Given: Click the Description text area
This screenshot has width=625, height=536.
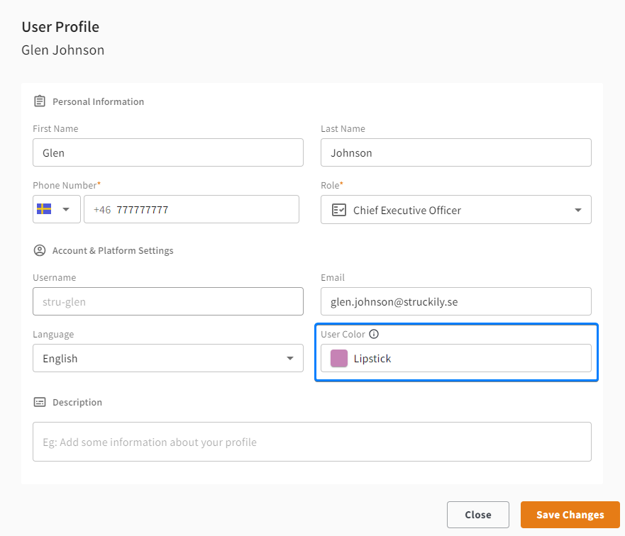Looking at the screenshot, I should pos(311,442).
